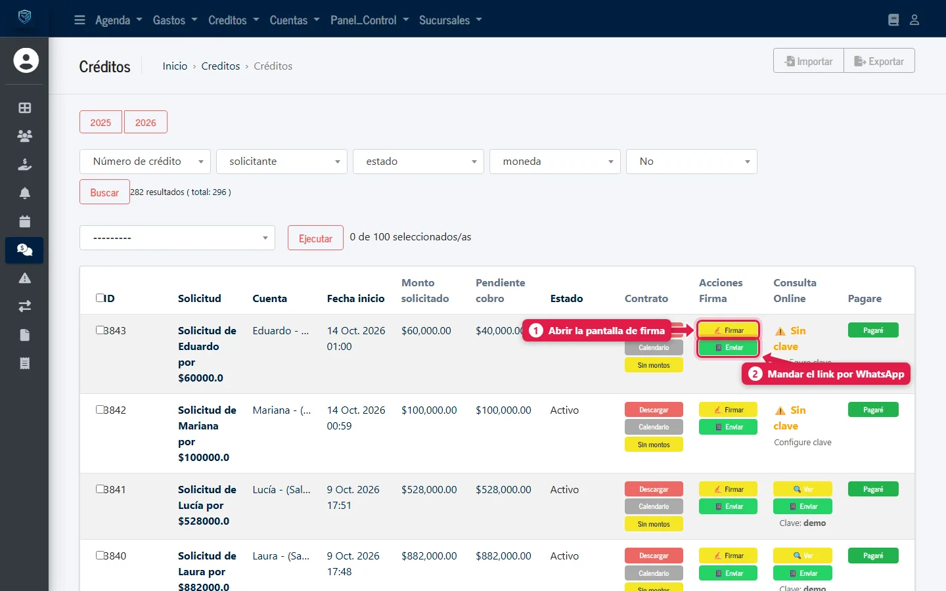Open the warning triangle icon in sidebar

[x=25, y=278]
